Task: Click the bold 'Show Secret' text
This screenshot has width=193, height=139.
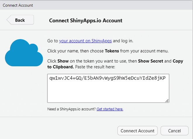Action: pos(150,61)
